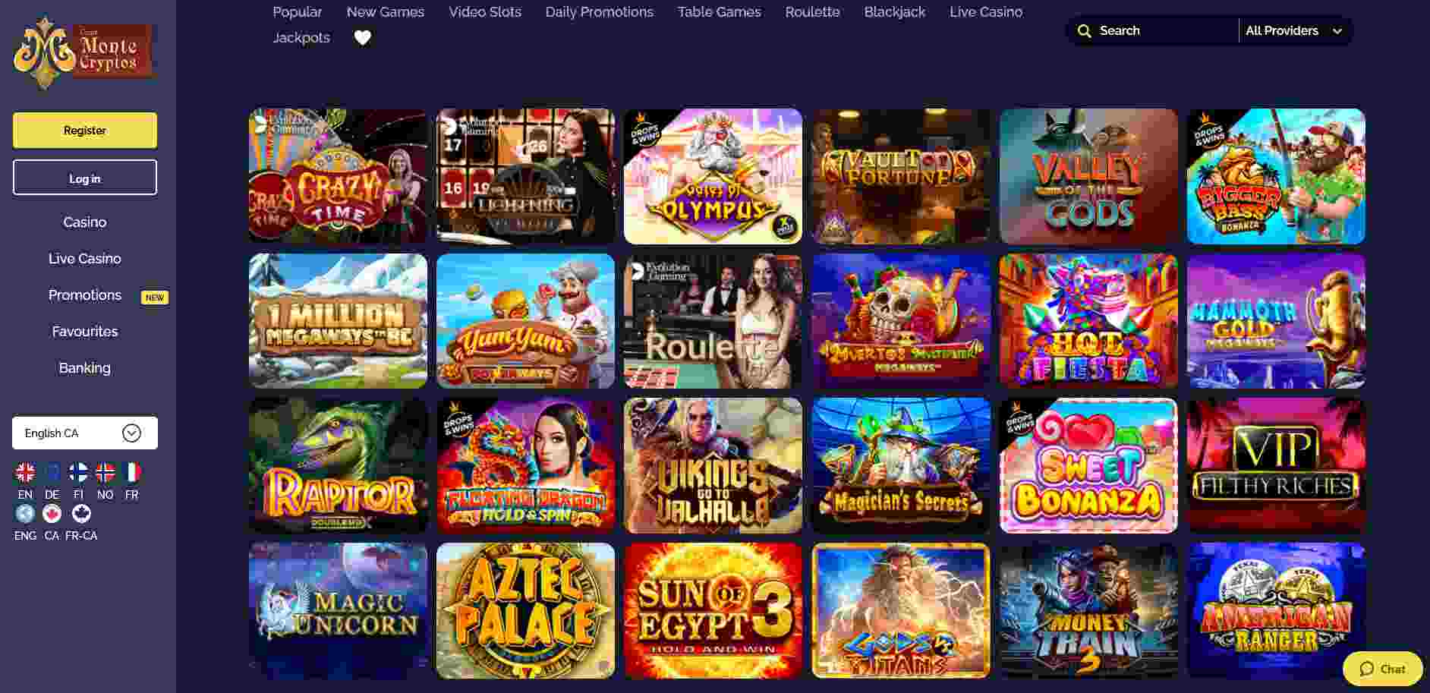Select the Finnish flag FI language
The image size is (1430, 693).
point(78,473)
